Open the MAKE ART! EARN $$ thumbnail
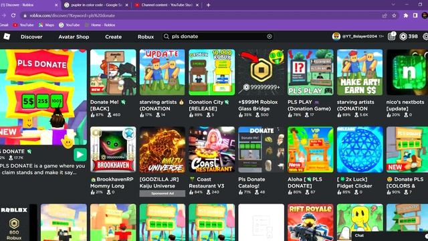Image resolution: width=428 pixels, height=241 pixels. tap(360, 72)
